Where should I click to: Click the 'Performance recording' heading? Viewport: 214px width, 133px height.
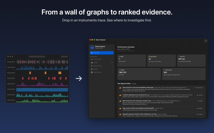coord(126,47)
